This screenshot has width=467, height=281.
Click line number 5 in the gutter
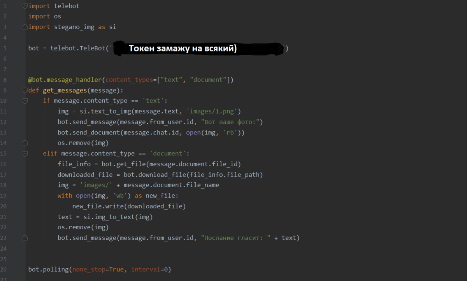click(x=5, y=48)
